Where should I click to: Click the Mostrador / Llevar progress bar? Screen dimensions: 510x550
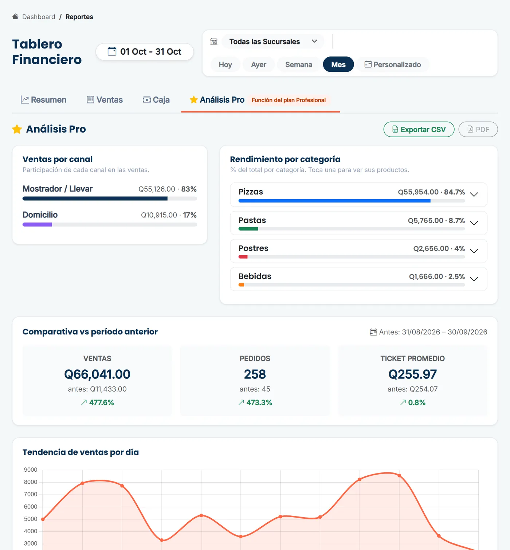[x=110, y=199]
